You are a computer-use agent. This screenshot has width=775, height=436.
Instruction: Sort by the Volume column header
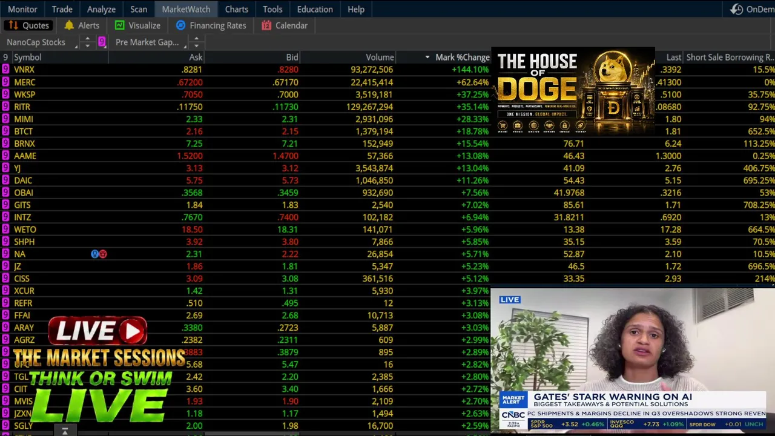pyautogui.click(x=380, y=57)
